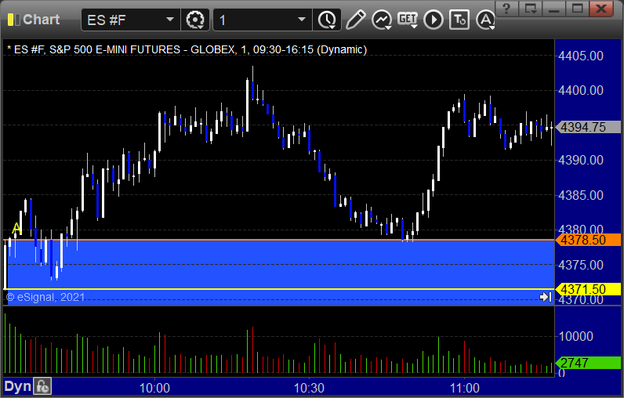Viewport: 624px width, 398px height.
Task: Open the ES #F symbol dropdown
Action: pyautogui.click(x=170, y=20)
